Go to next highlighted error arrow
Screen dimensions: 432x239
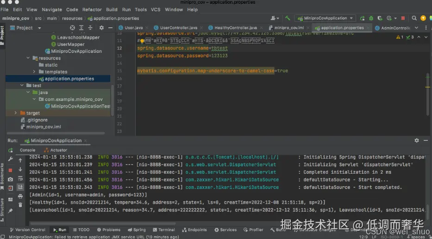pos(426,37)
